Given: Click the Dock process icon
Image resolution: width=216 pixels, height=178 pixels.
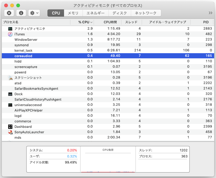Looking at the screenshot, I should pos(10,94).
